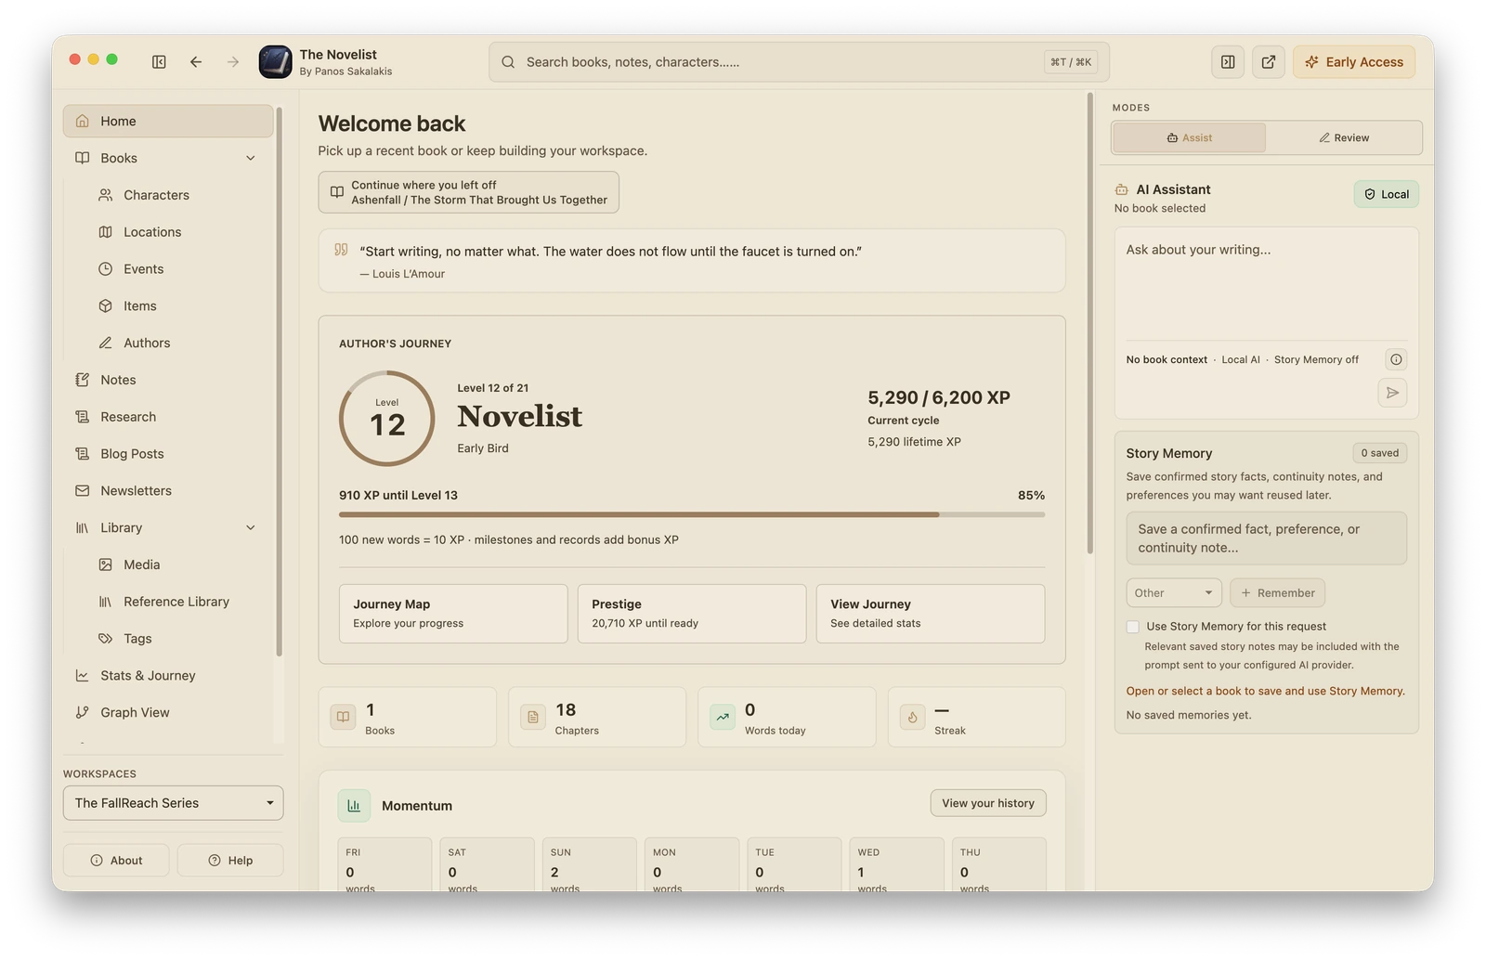1486x960 pixels.
Task: Open the Help button
Action: click(230, 861)
